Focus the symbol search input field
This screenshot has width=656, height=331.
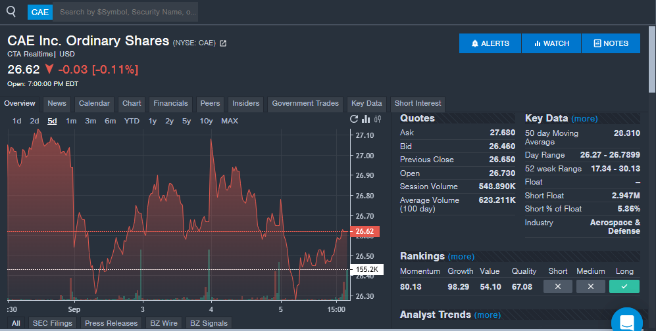[126, 12]
